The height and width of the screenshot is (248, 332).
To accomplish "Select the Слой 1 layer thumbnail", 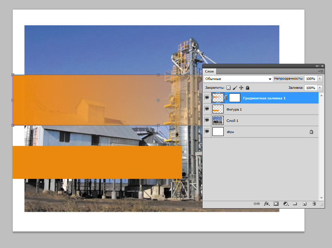I will point(218,120).
